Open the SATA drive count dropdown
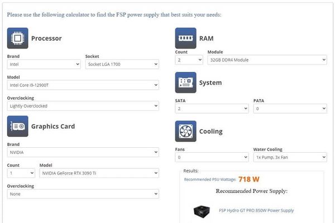Screen dimensions: 335x223 (x=212, y=109)
